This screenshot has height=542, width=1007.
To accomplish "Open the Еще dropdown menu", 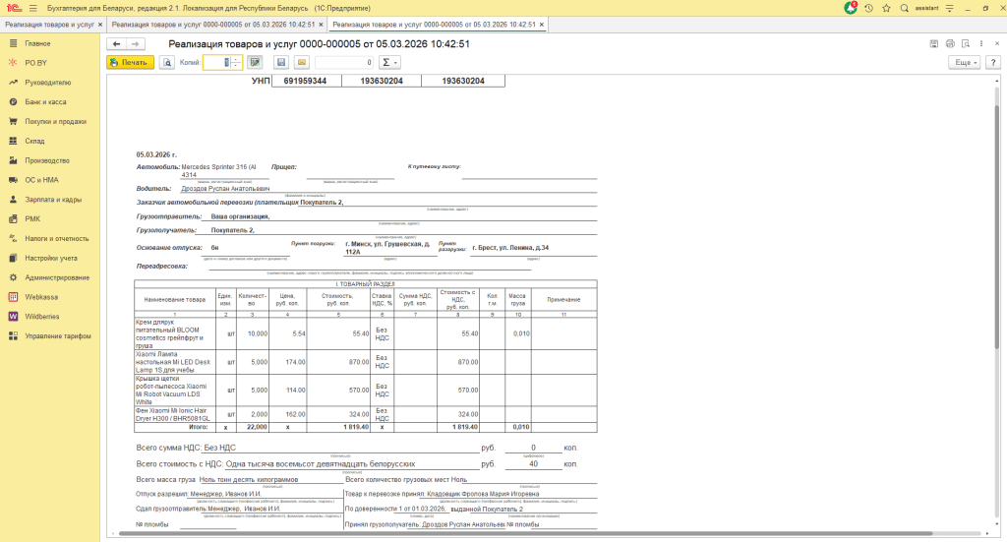I will (963, 62).
